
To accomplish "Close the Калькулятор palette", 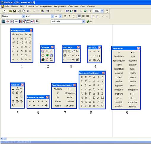I will tap(31, 30).
